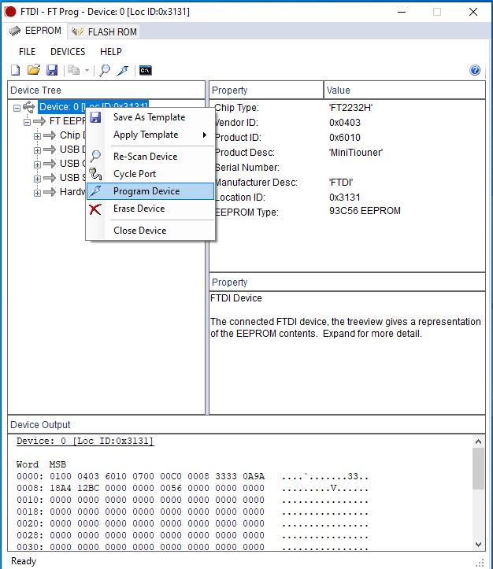Select the 93C56 EEPROM type value
Viewport: 493px width, 569px height.
click(365, 211)
